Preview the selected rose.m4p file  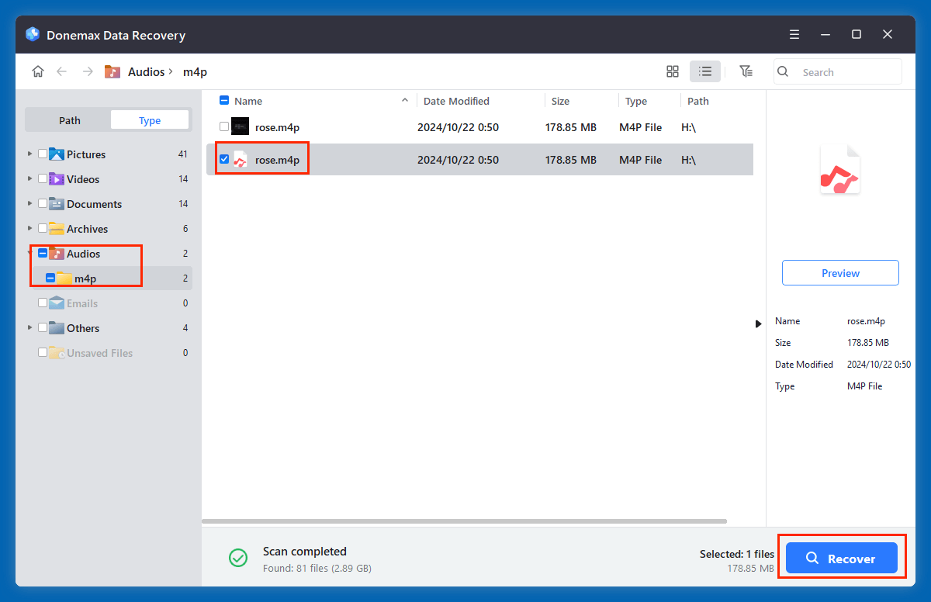tap(840, 272)
